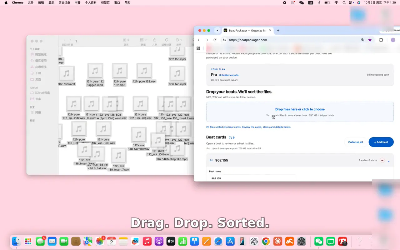Open the 历史记录 menu

click(x=64, y=2)
